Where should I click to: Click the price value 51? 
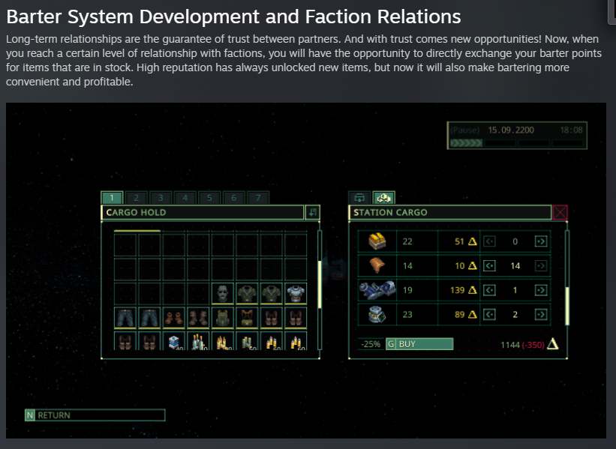pos(459,241)
